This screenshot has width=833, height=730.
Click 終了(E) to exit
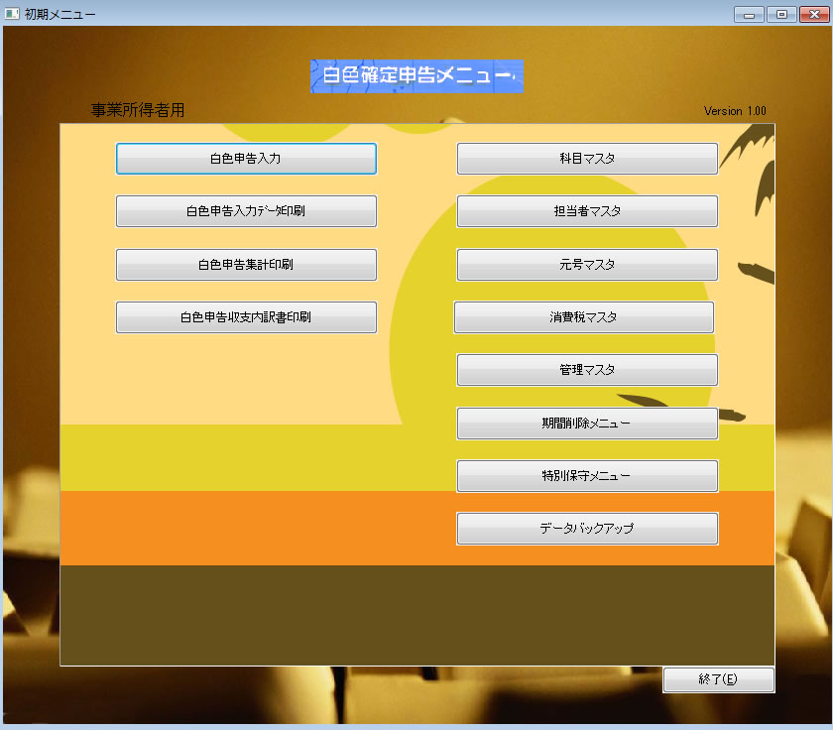click(718, 679)
